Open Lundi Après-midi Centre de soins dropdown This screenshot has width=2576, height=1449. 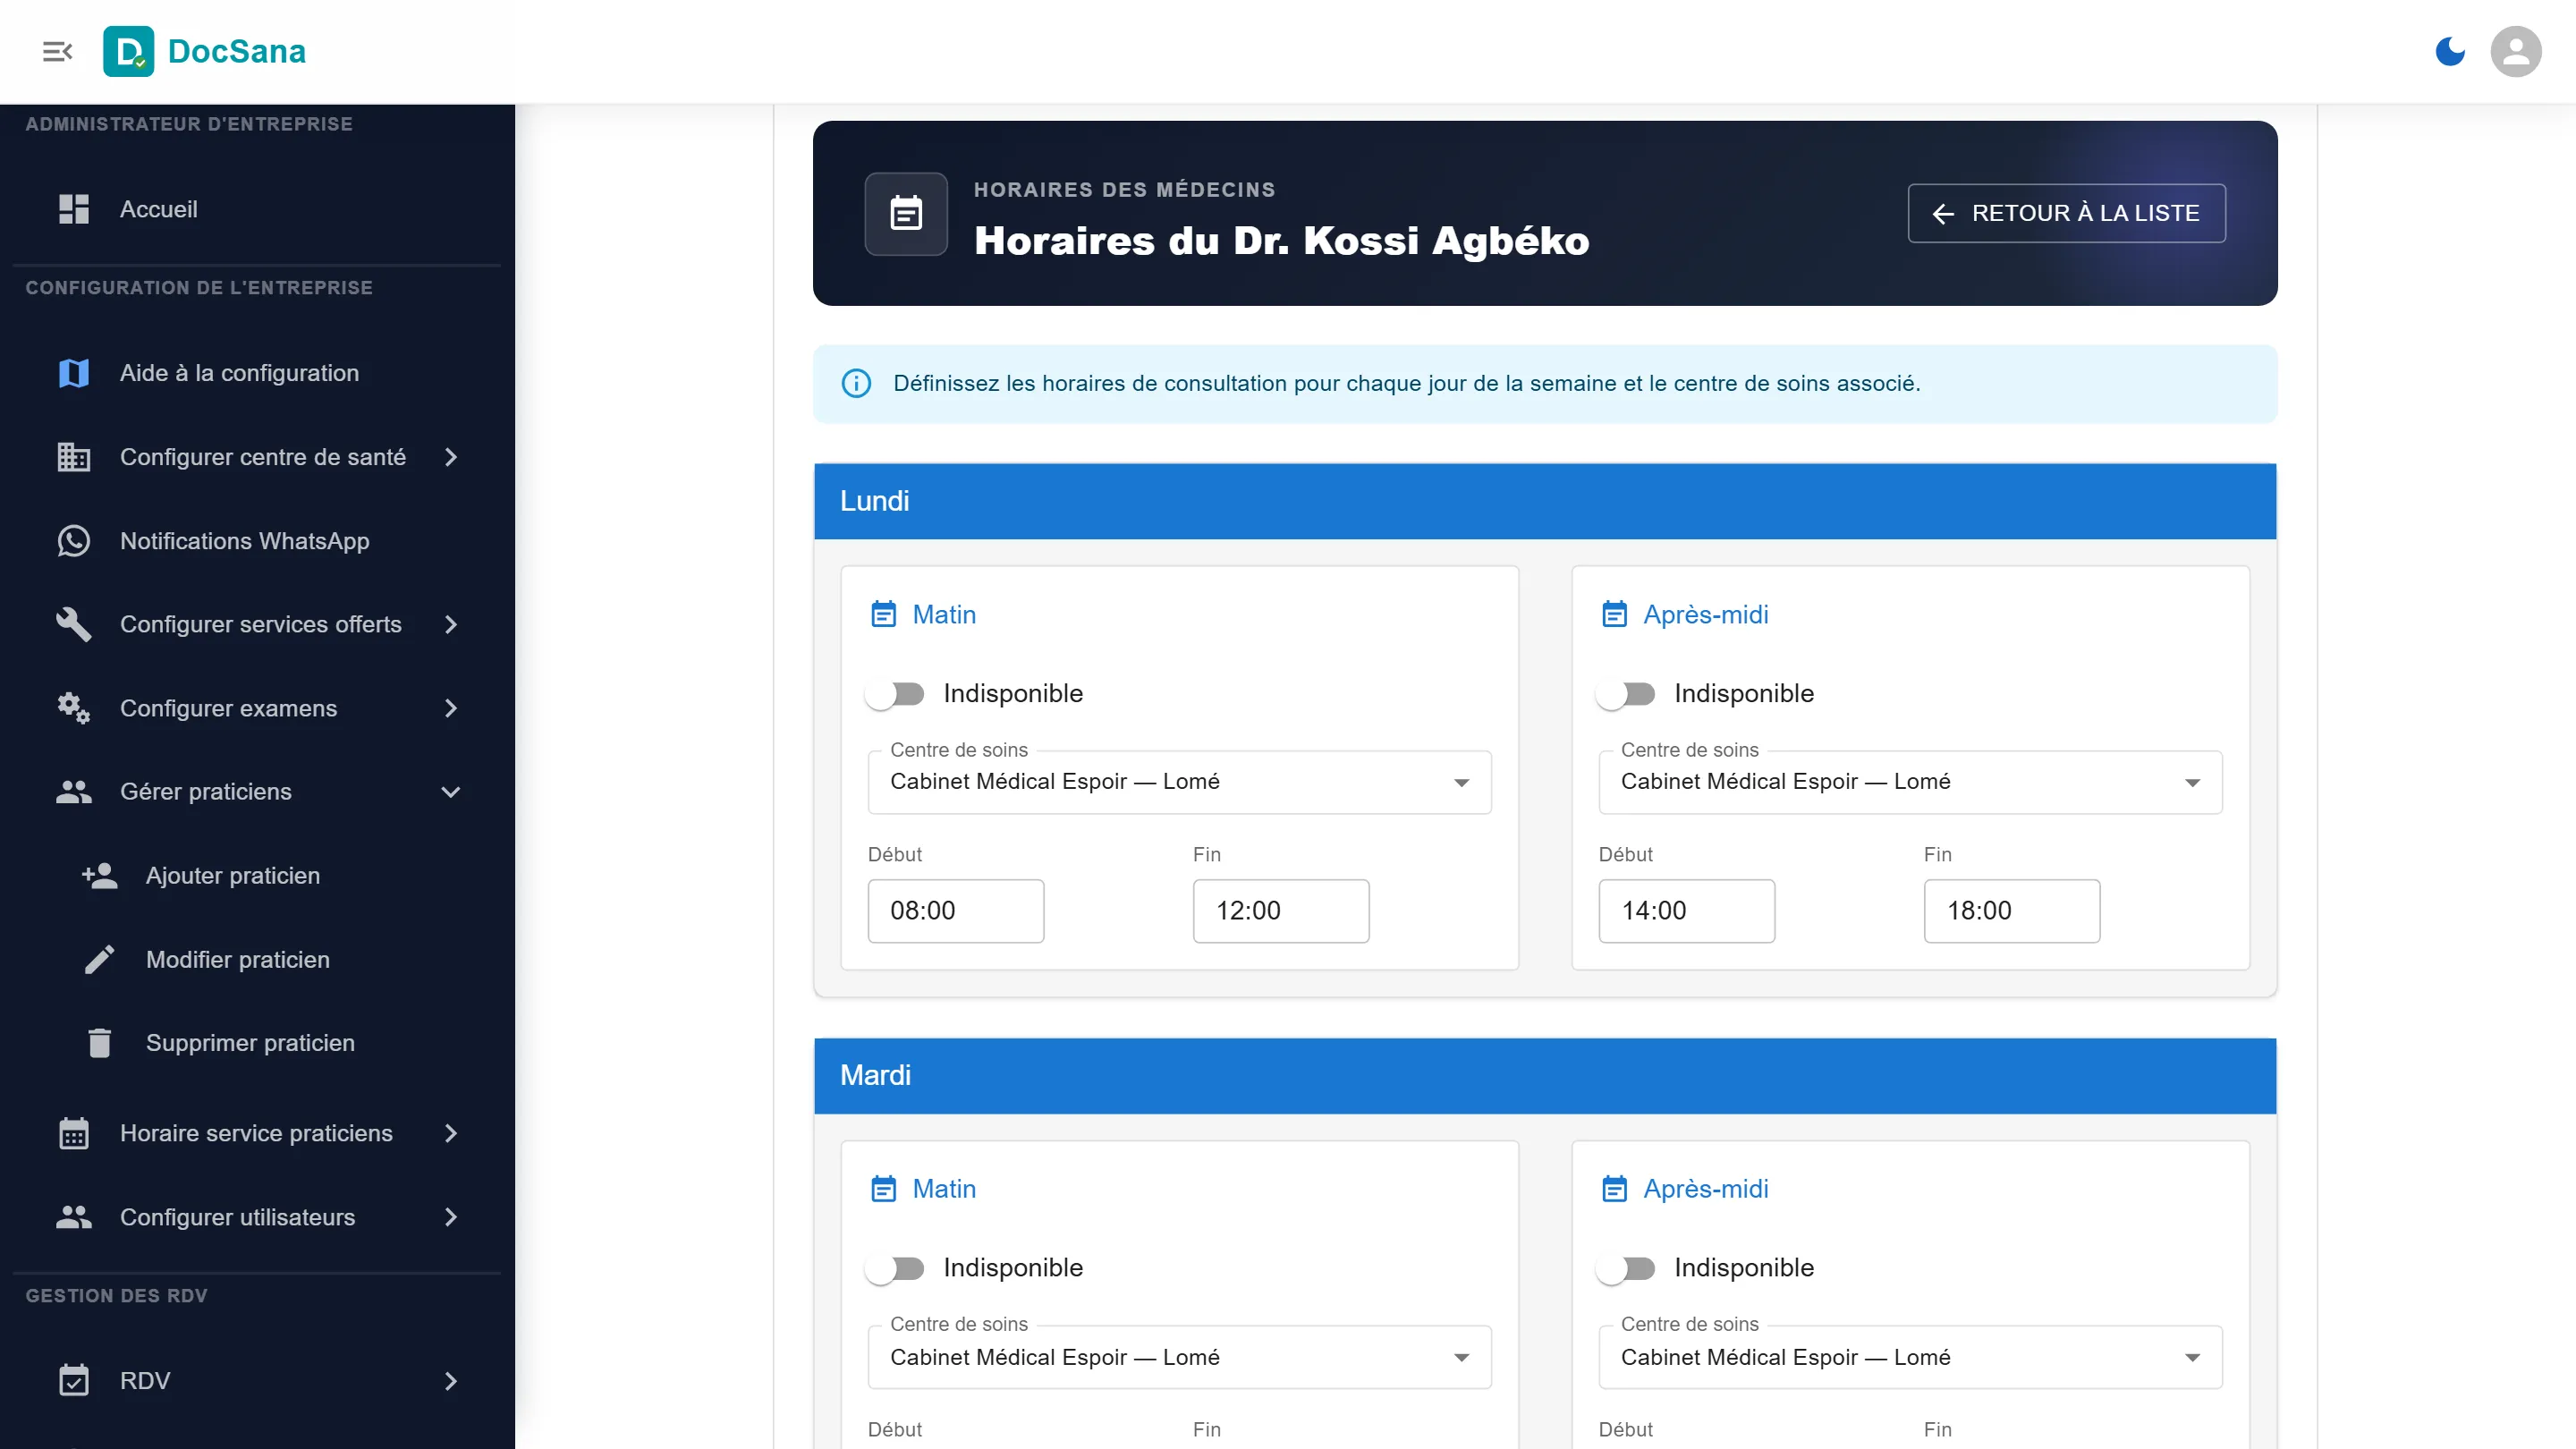[1910, 782]
